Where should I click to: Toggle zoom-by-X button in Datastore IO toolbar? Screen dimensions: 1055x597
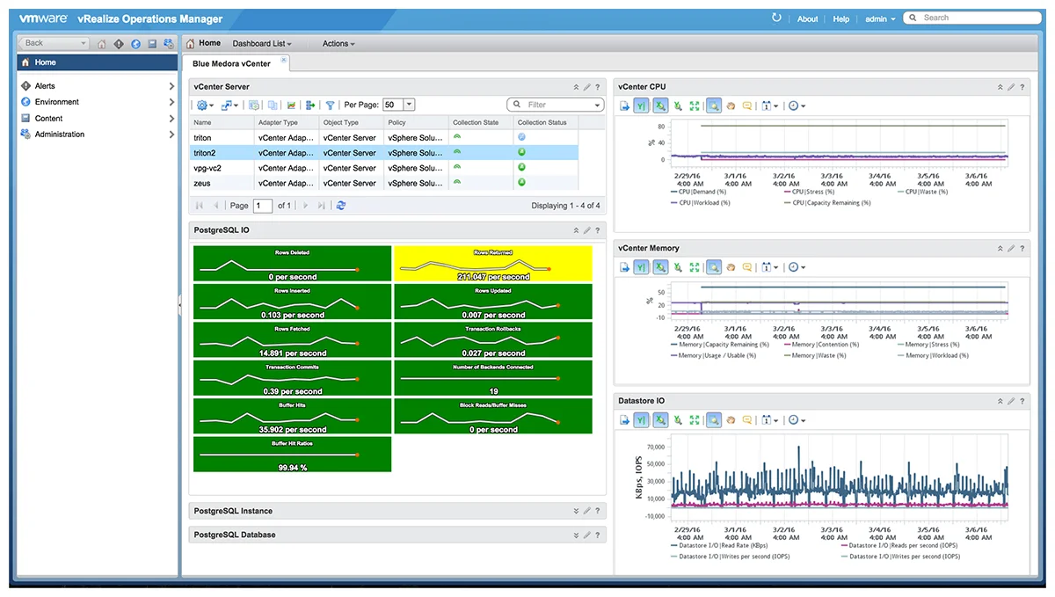point(660,420)
